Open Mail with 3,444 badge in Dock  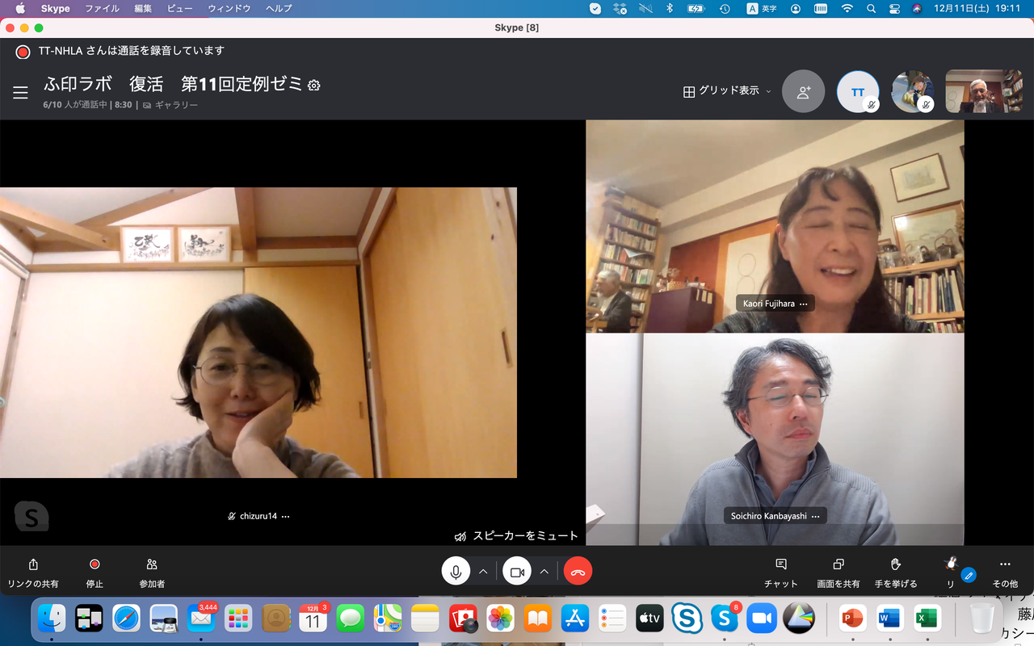(x=201, y=619)
